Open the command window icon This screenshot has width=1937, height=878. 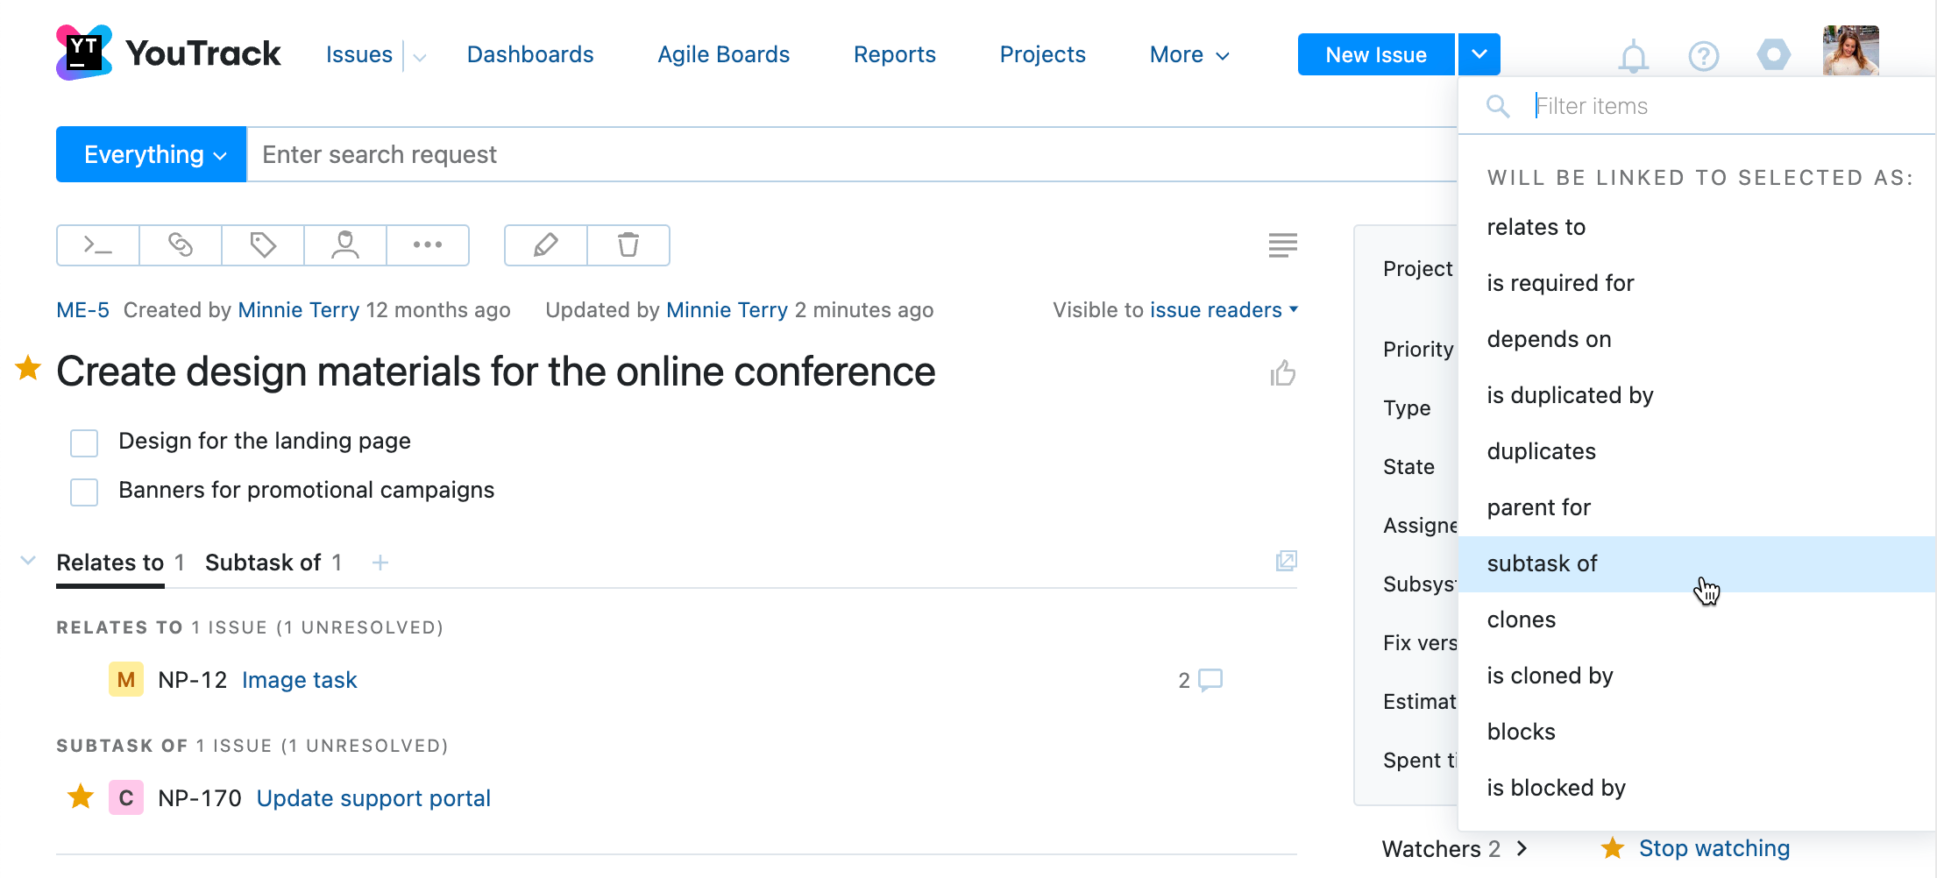click(97, 245)
